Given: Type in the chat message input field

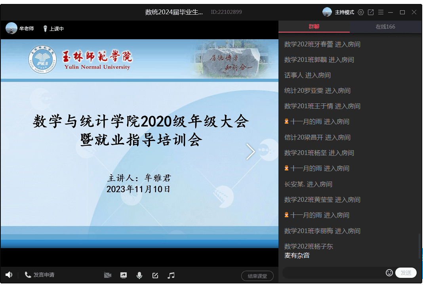Looking at the screenshot, I should click(x=333, y=273).
